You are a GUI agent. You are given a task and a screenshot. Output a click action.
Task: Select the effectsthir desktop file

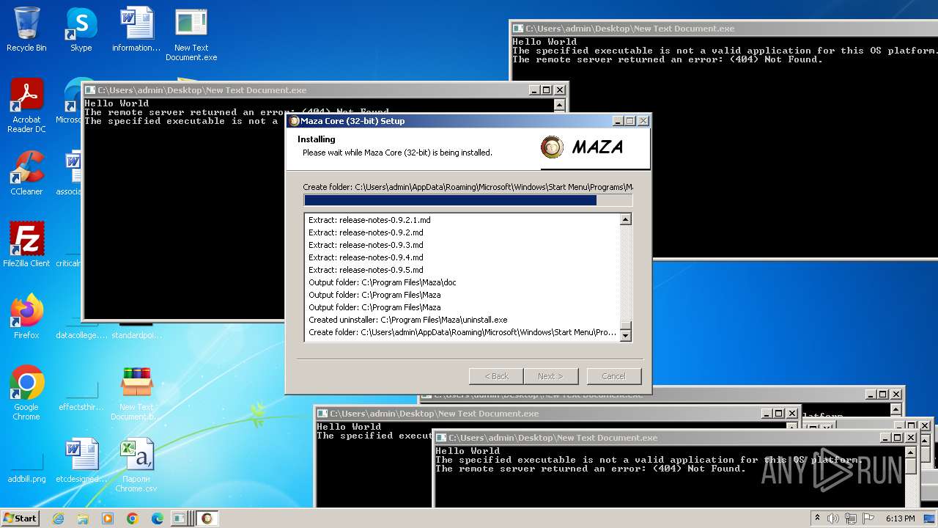click(81, 393)
